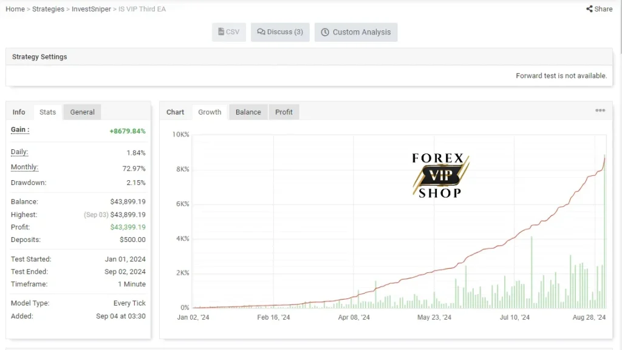Viewport: 622px width, 350px height.
Task: Open the InvestSniper breadcrumb link
Action: (x=91, y=8)
